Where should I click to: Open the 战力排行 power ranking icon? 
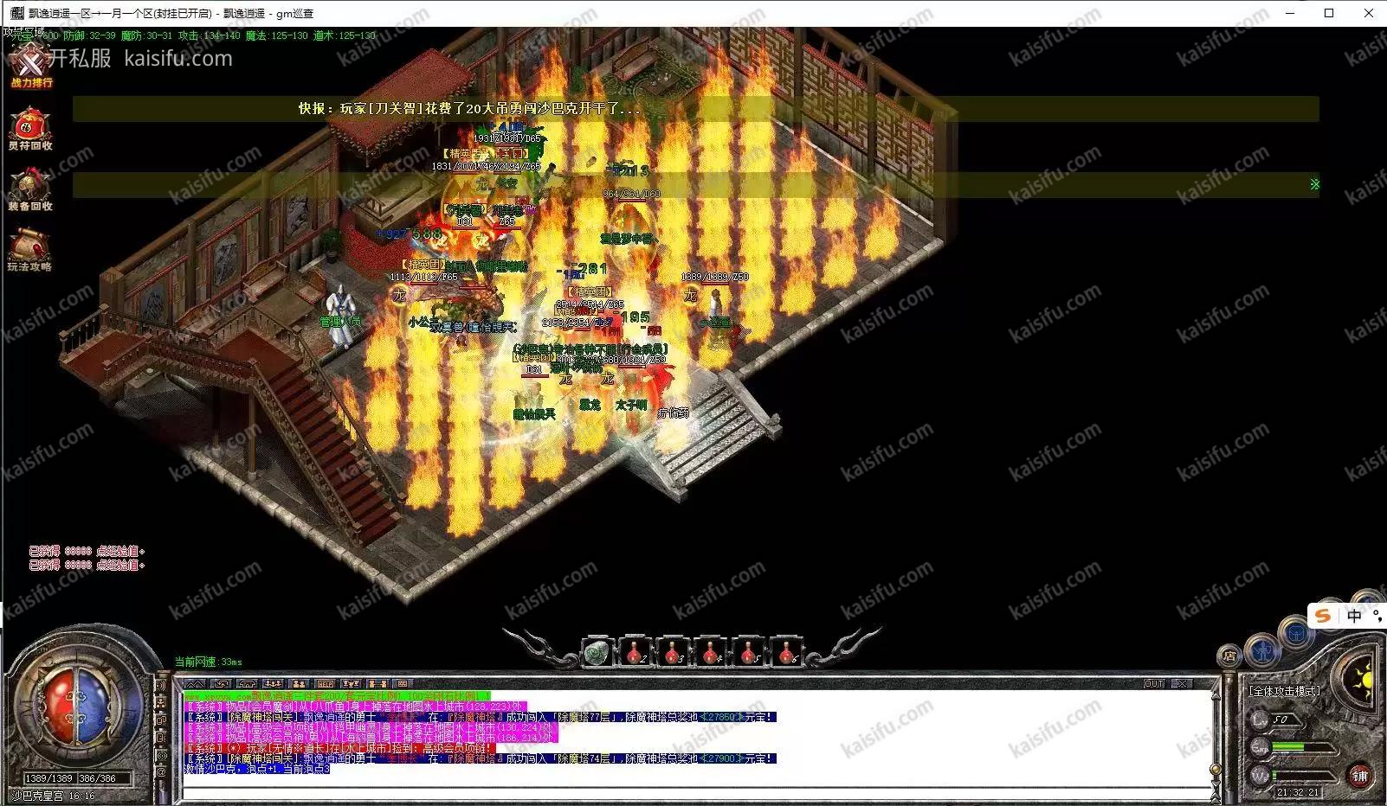pyautogui.click(x=31, y=67)
